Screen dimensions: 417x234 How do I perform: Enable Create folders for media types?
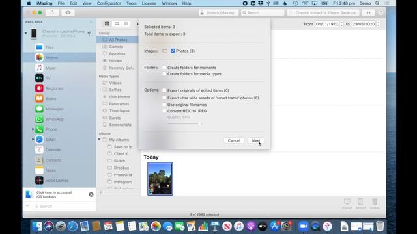click(164, 73)
